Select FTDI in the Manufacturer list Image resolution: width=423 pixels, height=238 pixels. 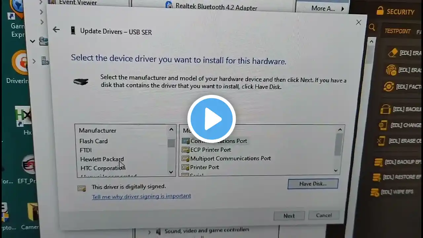point(86,150)
